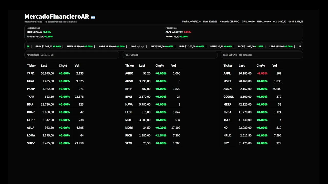Click the TXAR ticker in the Líderes table

pos(30,97)
